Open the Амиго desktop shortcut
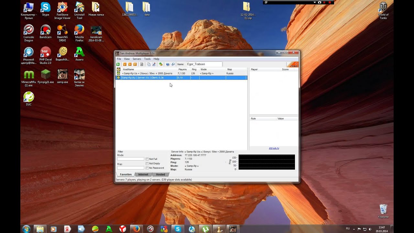Screen dimensions: 414x233 79,54
